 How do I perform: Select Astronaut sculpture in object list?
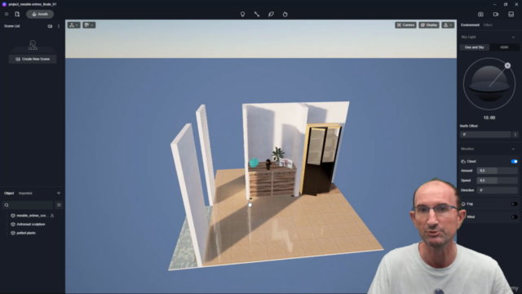pyautogui.click(x=31, y=225)
